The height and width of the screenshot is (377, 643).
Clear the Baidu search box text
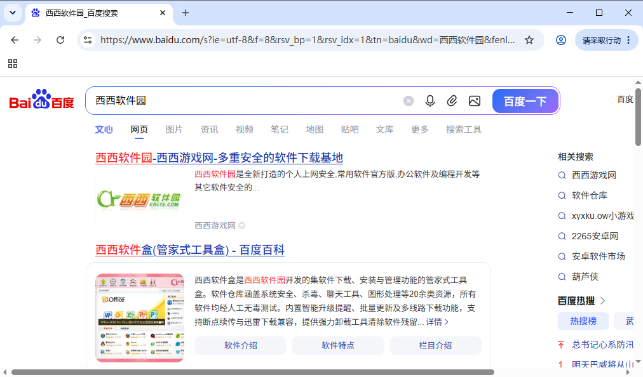pyautogui.click(x=408, y=101)
